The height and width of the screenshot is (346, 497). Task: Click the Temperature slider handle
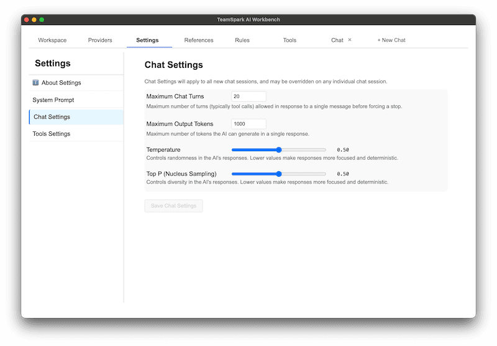coord(278,150)
